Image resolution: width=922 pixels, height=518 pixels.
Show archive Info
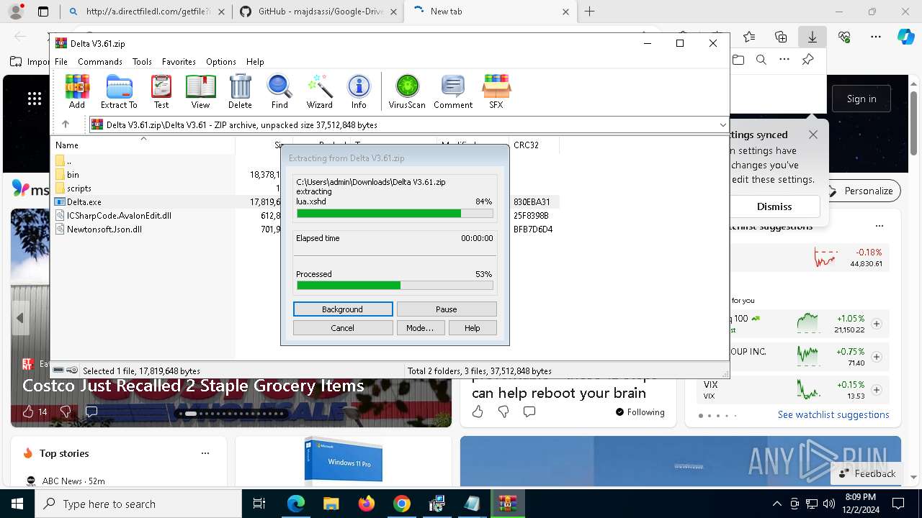359,91
